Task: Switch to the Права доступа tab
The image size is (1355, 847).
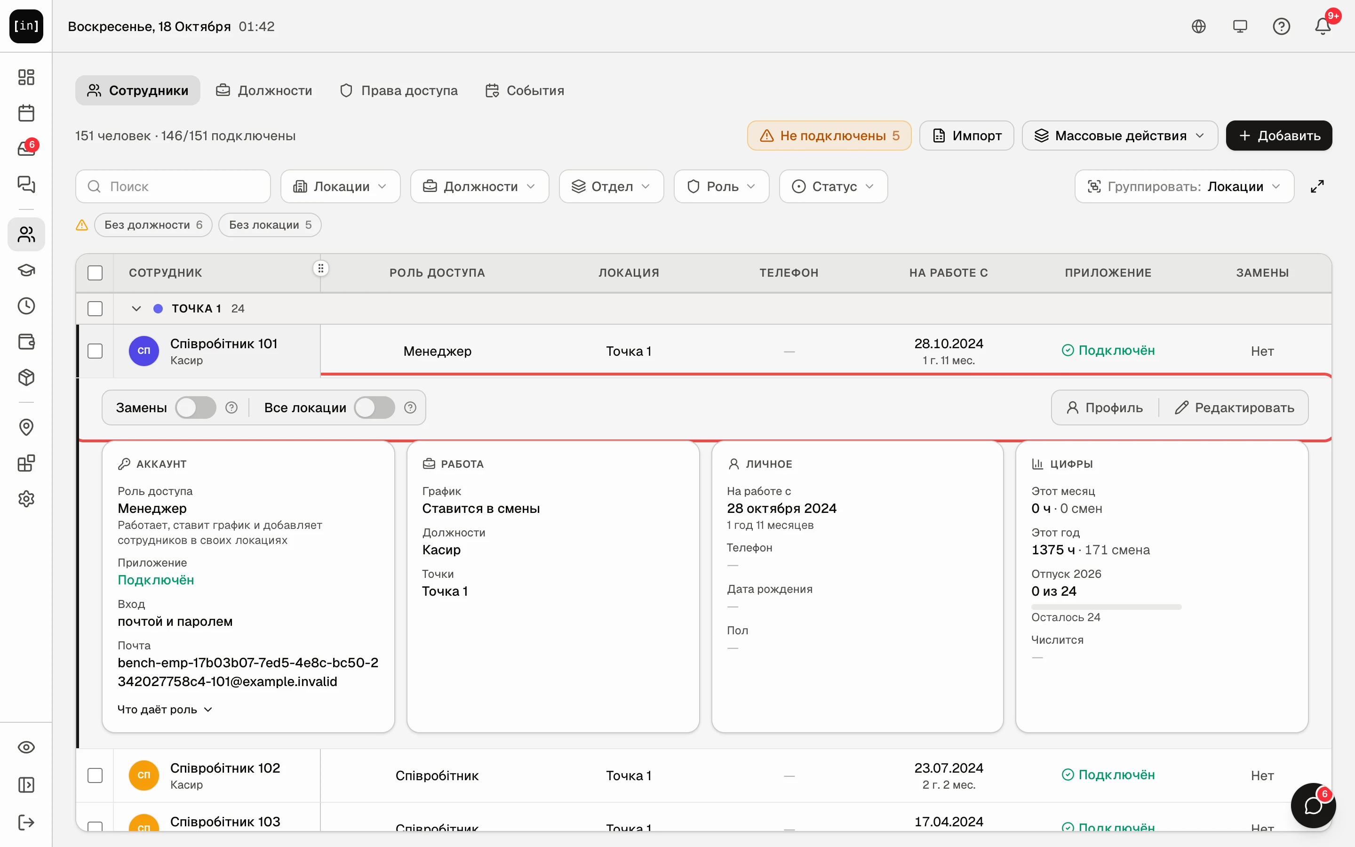Action: (x=399, y=90)
